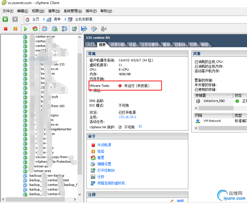Open the 文件(F) menu
The height and width of the screenshot is (203, 247).
click(x=8, y=11)
